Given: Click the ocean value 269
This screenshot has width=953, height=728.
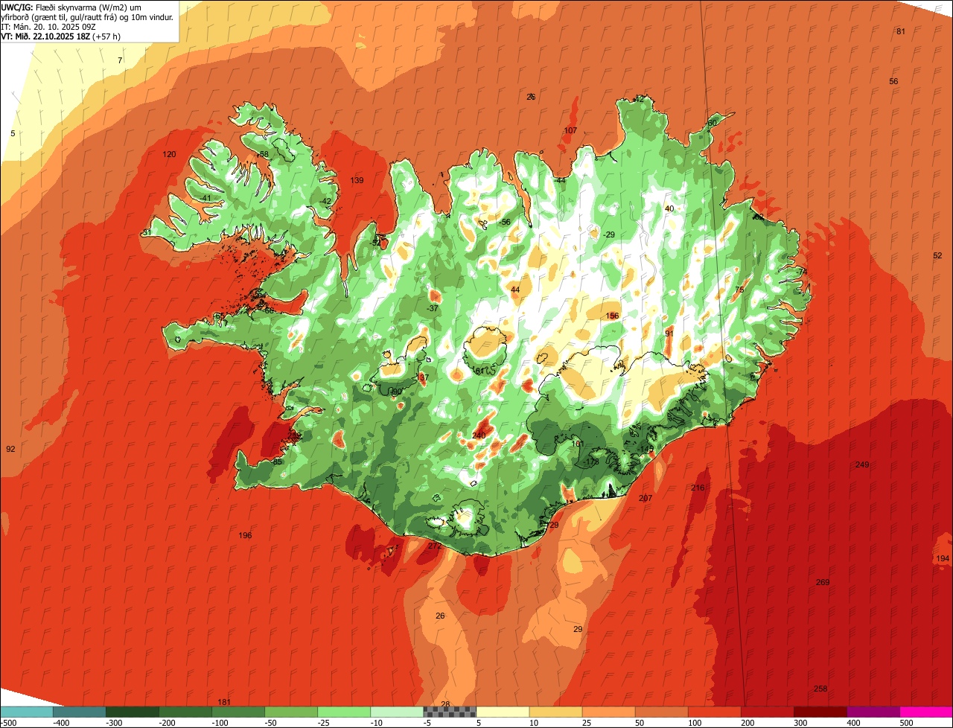Looking at the screenshot, I should [x=823, y=582].
